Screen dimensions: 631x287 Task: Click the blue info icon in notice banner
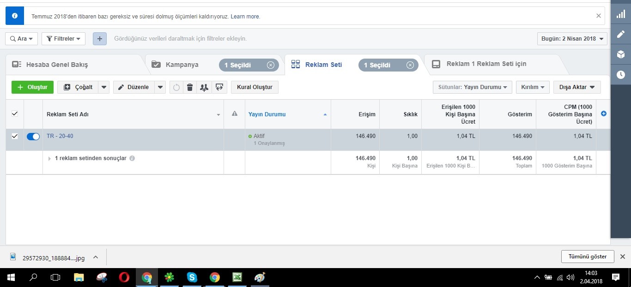[15, 16]
